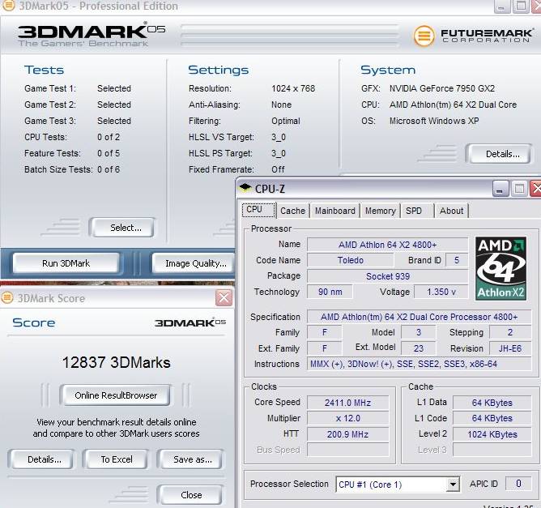Click the Voltage value '1.350 v'
Screen dimensions: 541x508
pos(441,292)
